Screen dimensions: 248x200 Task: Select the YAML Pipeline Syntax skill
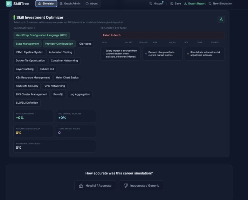[29, 52]
